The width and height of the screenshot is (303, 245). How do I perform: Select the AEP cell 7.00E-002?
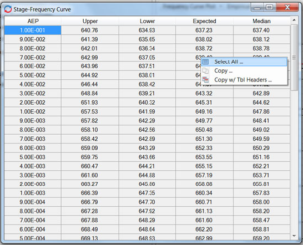coord(33,58)
